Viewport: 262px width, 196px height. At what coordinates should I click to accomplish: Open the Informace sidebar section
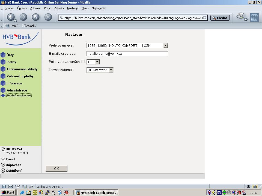(x=14, y=83)
